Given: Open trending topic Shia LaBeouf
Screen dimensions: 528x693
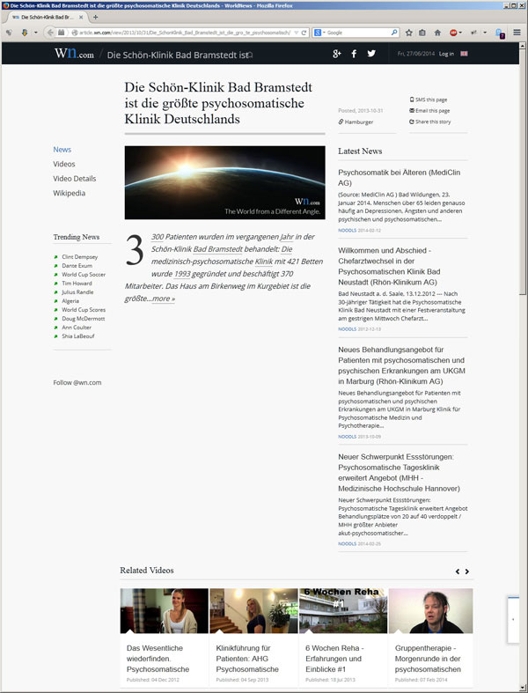Looking at the screenshot, I should click(x=78, y=336).
